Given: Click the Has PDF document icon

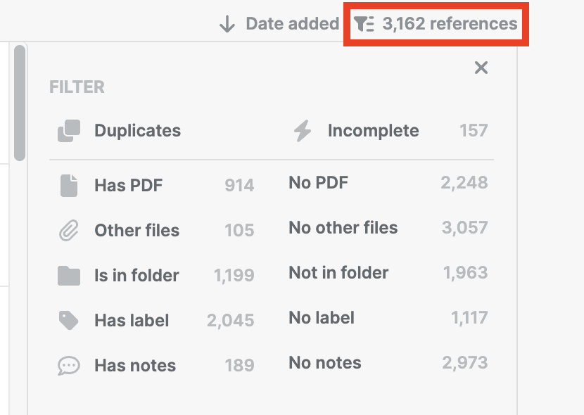Looking at the screenshot, I should [x=69, y=186].
